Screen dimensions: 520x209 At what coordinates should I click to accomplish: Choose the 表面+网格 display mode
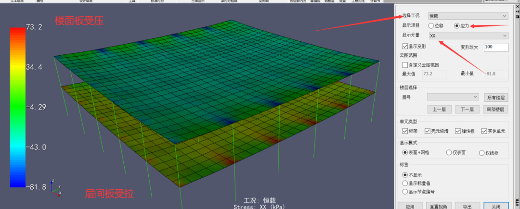404,152
